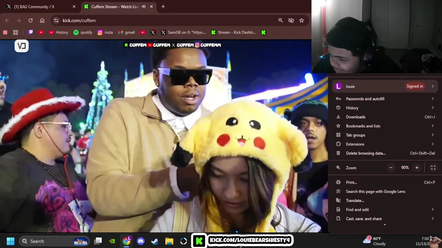
Task: Open the YouTube History bookmark
Action: click(x=58, y=32)
